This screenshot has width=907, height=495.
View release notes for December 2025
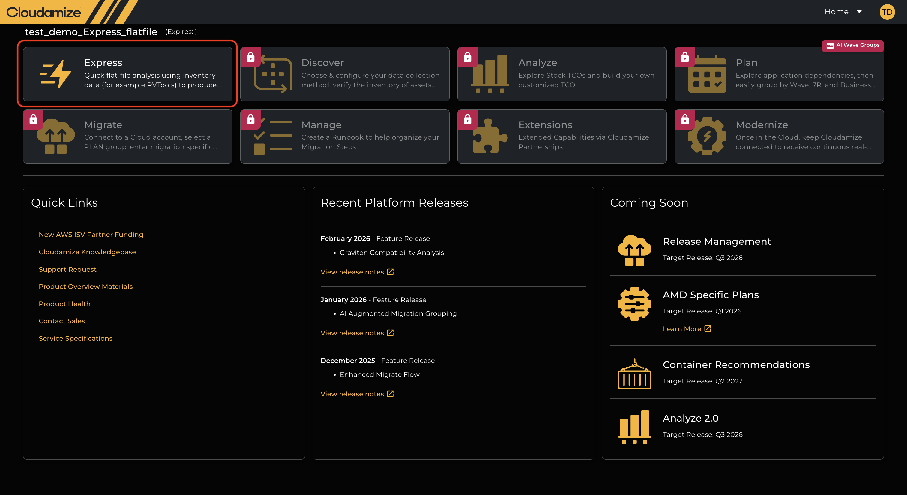(x=352, y=394)
